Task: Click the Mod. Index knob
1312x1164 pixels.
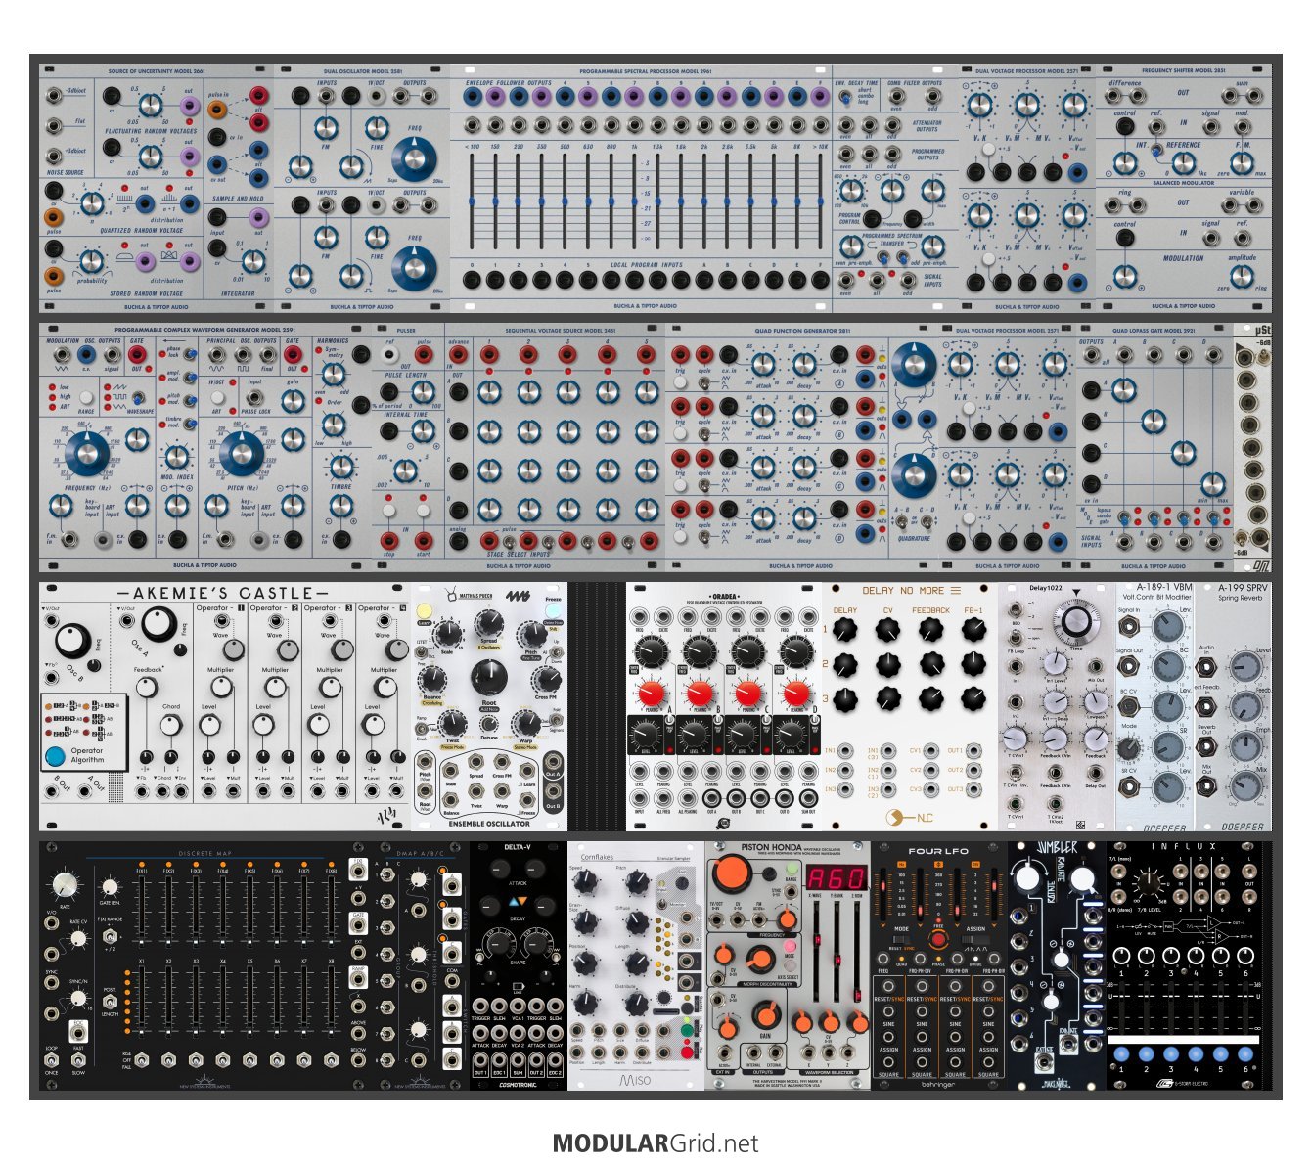Action: click(x=176, y=457)
